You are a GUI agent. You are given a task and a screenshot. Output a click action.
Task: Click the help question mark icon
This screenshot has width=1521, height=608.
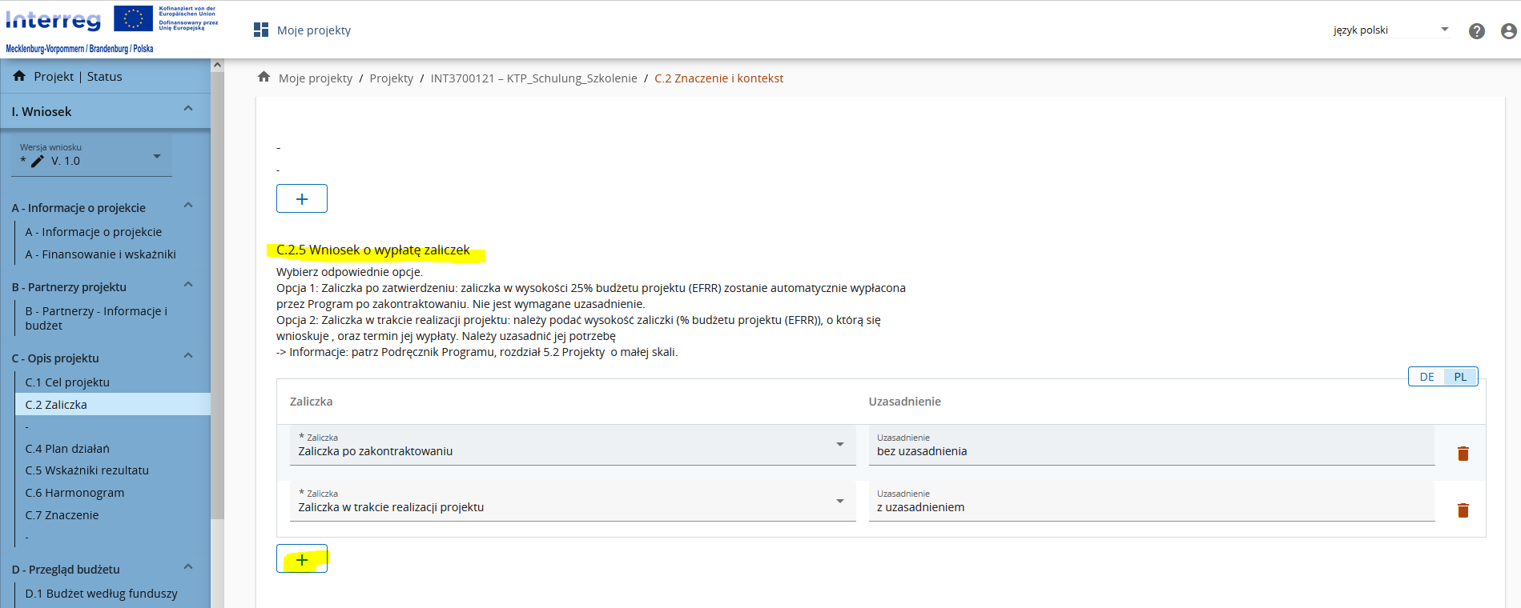[1476, 31]
